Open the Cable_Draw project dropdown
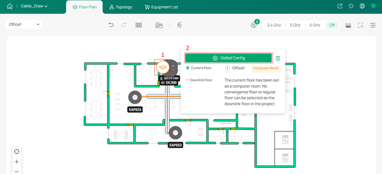The image size is (382, 174). coord(34,6)
